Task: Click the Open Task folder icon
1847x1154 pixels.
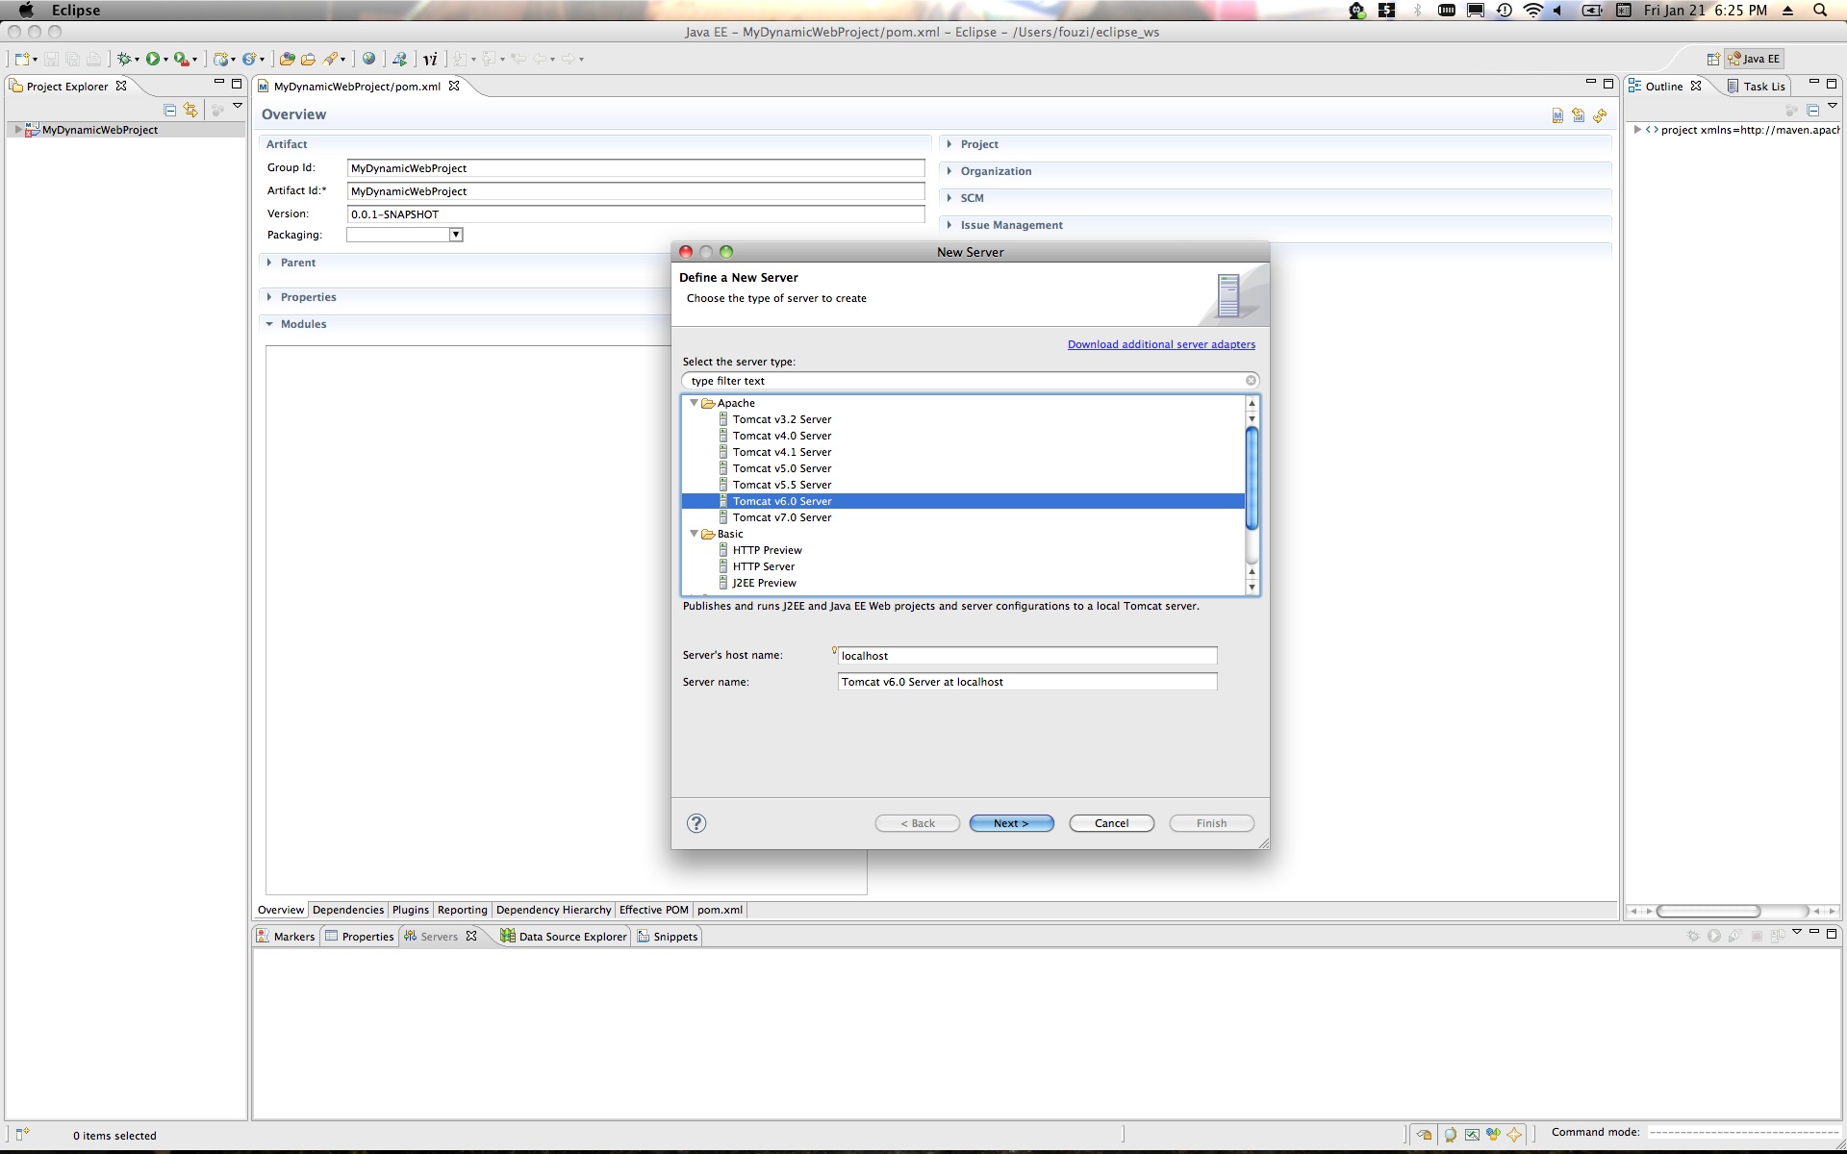Action: pos(308,59)
